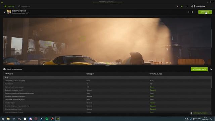This screenshot has height=121, width=215.
Task: Click the Параметр column header
Action: click(9, 74)
